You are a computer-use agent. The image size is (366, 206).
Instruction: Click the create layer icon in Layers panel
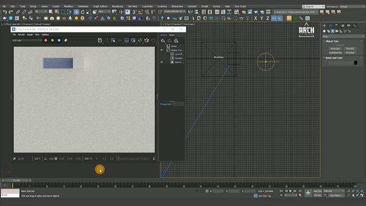pyautogui.click(x=162, y=41)
